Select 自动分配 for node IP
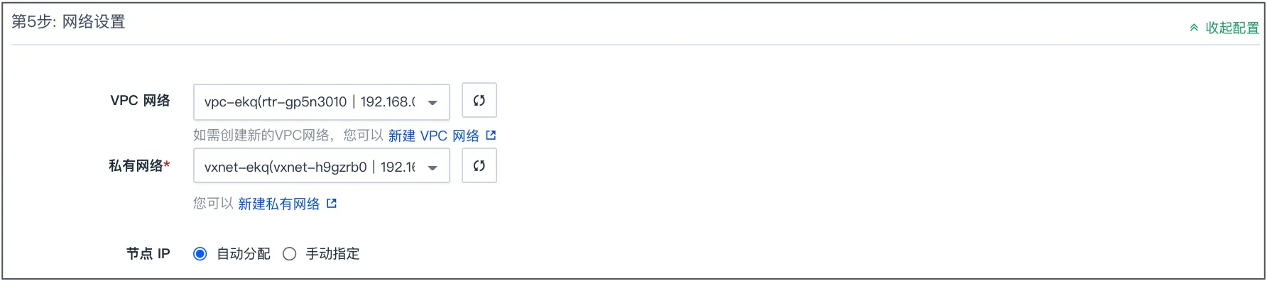Screen dimensions: 1267x281 [x=200, y=254]
